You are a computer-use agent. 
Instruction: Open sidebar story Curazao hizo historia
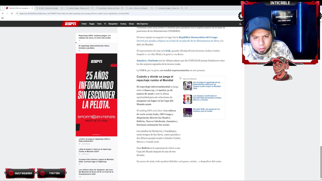pos(96,160)
